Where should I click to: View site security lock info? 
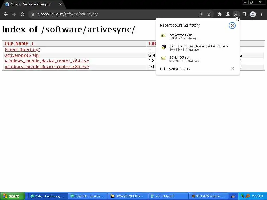(33, 14)
